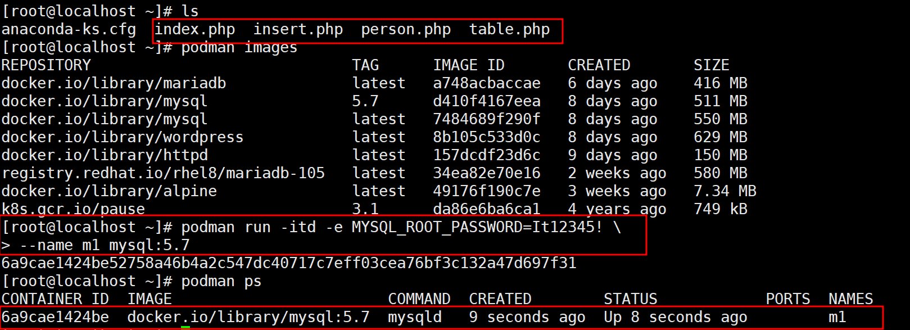Click MYSQL_ROOT_PASSWORD=It12345! in run command
Viewport: 910px width, 330px height.
tap(478, 227)
